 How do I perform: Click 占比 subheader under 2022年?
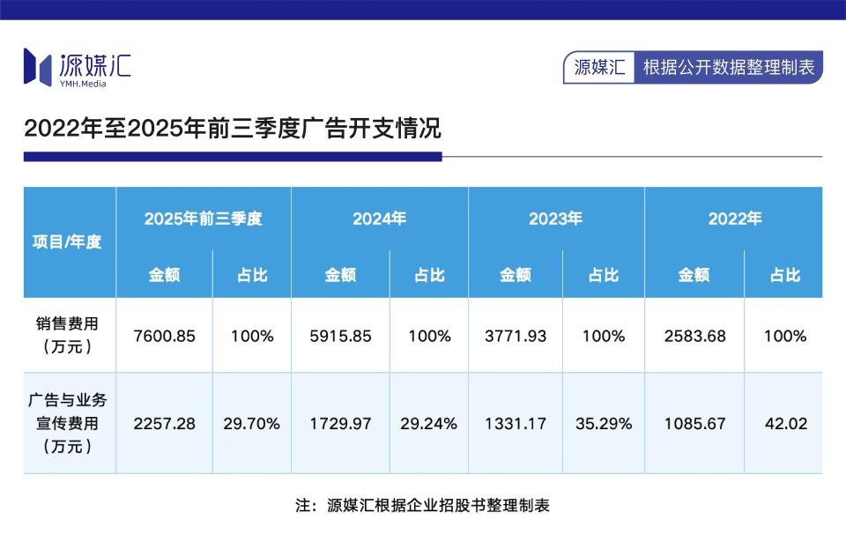pyautogui.click(x=785, y=275)
